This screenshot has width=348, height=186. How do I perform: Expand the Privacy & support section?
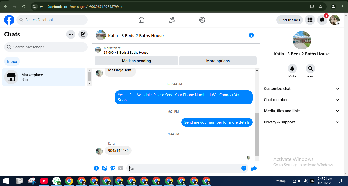click(x=302, y=122)
